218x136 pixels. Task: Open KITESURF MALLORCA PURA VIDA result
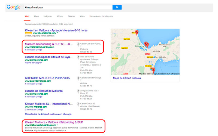(47, 78)
